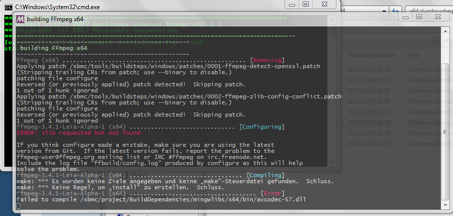This screenshot has height=216, width=453.
Task: Click the 'x64 durchsuchen' search field
Action: click(429, 11)
